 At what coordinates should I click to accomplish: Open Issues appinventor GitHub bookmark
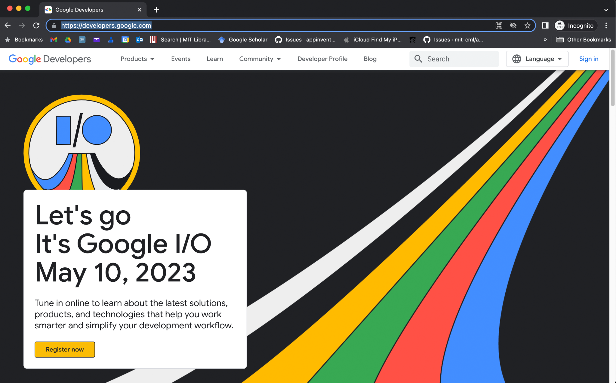tap(305, 40)
